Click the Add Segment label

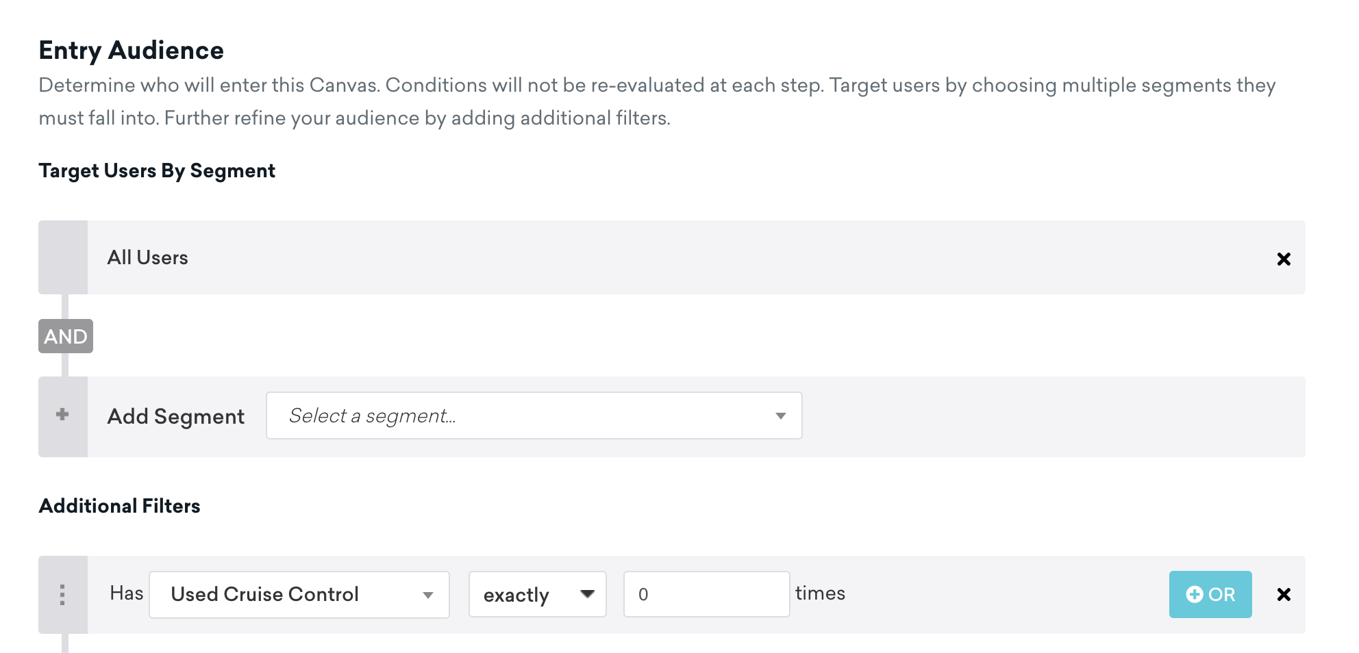tap(176, 416)
